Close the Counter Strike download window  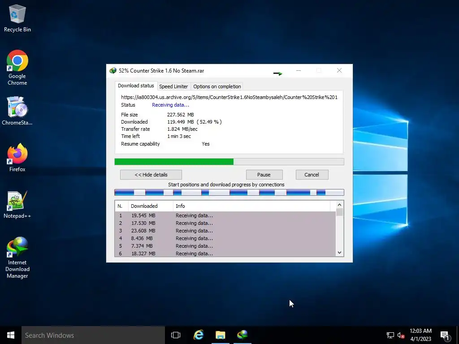pyautogui.click(x=339, y=70)
